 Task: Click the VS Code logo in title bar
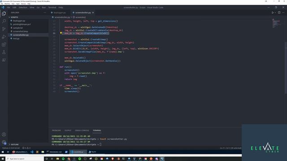[x=3, y=8]
